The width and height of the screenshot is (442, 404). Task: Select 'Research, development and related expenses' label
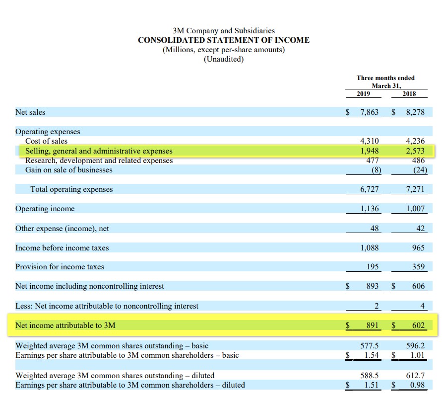99,161
